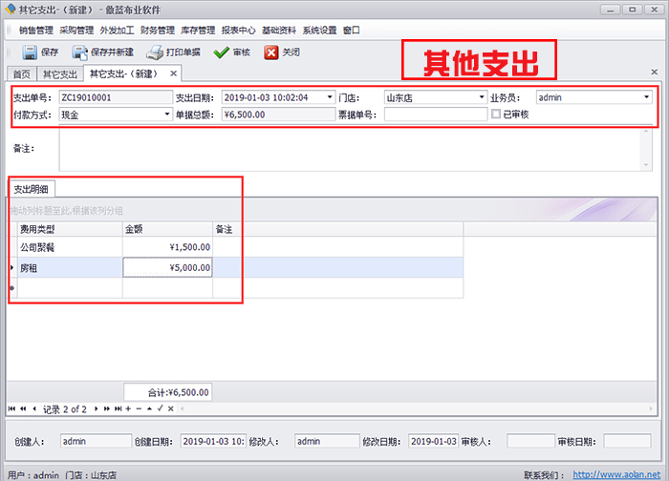Click the 打印单据 printer icon
This screenshot has width=669, height=481.
pos(155,52)
